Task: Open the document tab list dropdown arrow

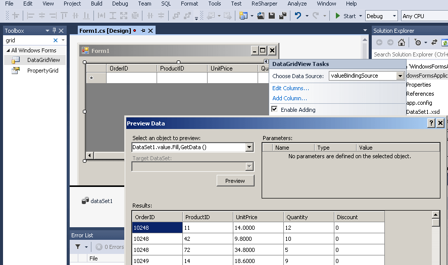Action: tap(365, 30)
